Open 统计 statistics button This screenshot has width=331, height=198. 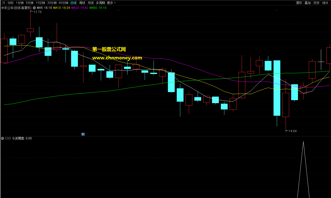point(325,3)
